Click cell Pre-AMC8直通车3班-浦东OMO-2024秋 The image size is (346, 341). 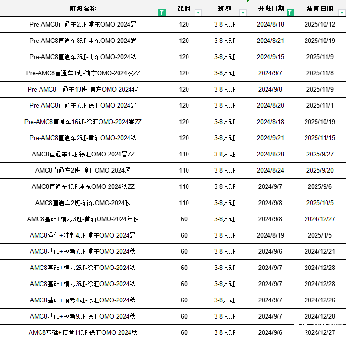(x=83, y=57)
